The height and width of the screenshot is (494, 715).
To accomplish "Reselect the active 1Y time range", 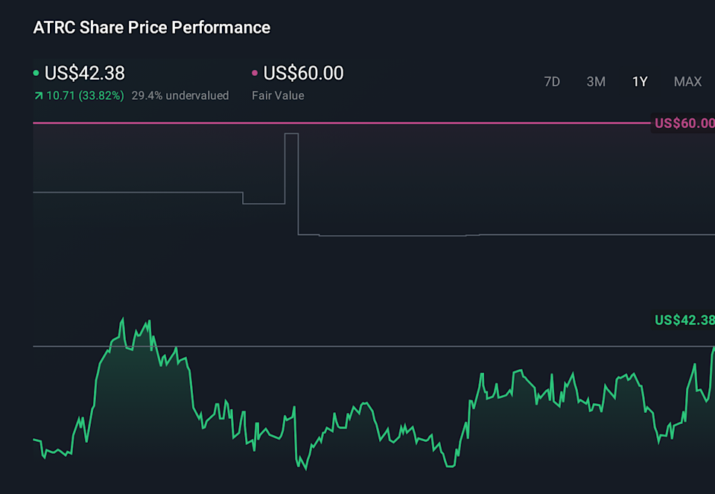I will [x=640, y=82].
